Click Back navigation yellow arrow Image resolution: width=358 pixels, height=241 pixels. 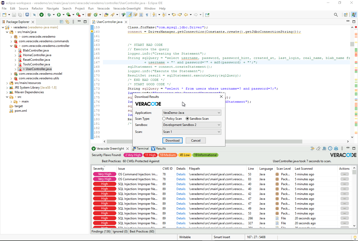coord(186,15)
